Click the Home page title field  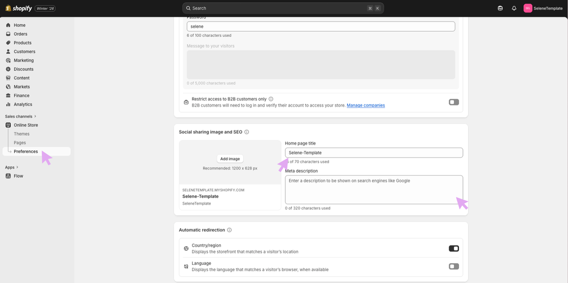[x=374, y=153]
